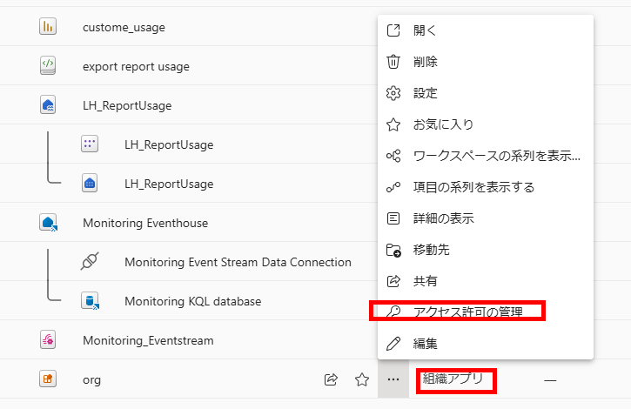Favorite org with the star icon

(362, 379)
